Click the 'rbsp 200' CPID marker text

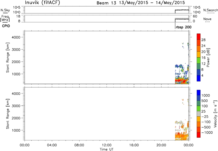pyautogui.click(x=183, y=27)
